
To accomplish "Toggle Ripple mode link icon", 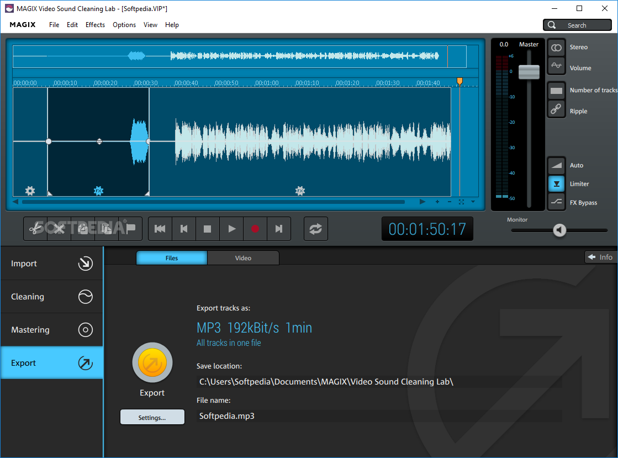I will pos(556,109).
